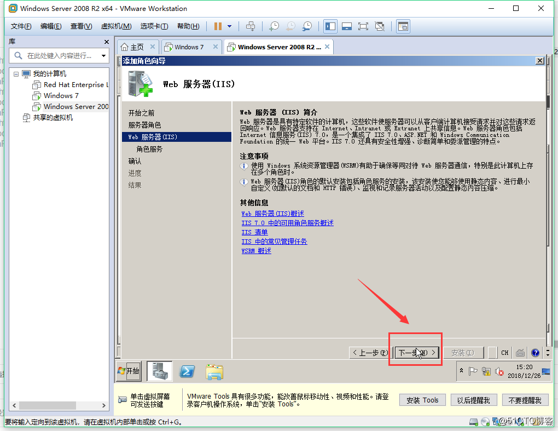Select 共享的虚拟机 in library tree
The image size is (558, 431).
click(48, 118)
